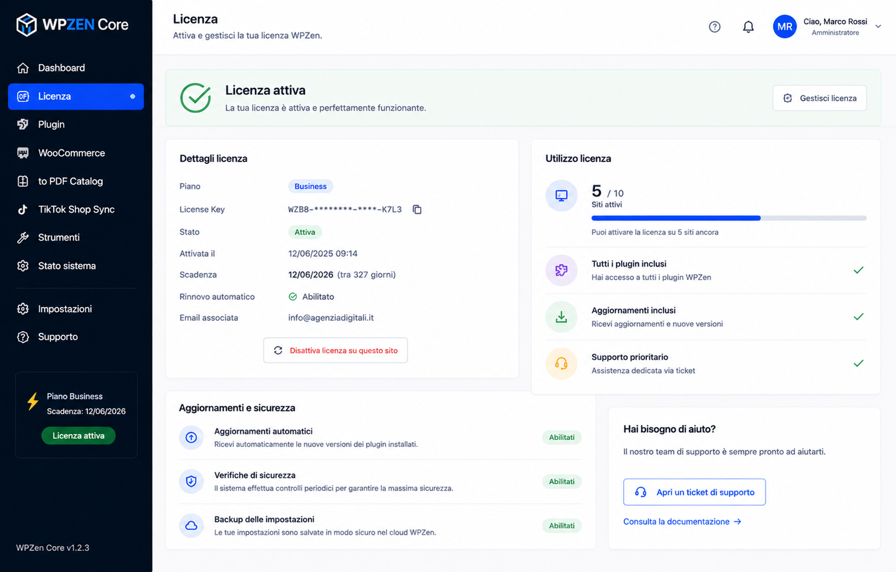Open the Plugin section
This screenshot has height=572, width=896.
pyautogui.click(x=76, y=124)
